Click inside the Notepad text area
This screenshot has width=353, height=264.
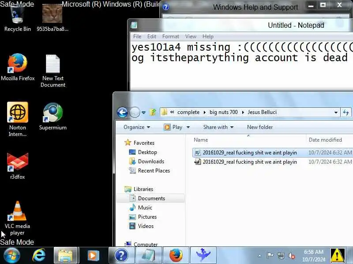pos(241,66)
